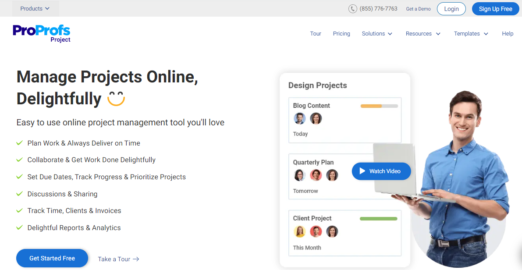Click the phone icon beside the number

(353, 9)
